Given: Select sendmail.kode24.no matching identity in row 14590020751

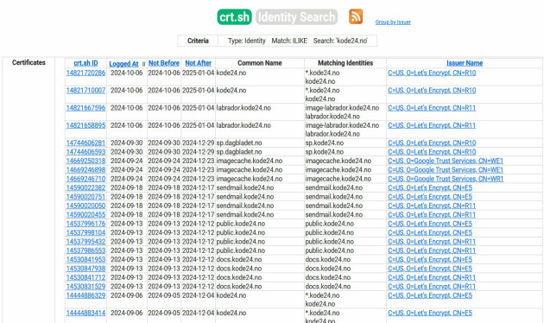Looking at the screenshot, I should 334,197.
